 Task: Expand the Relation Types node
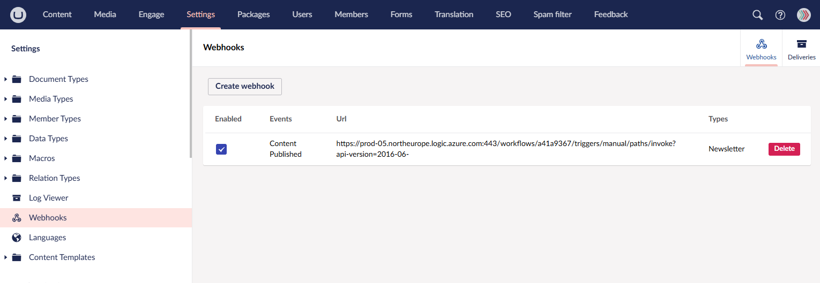[5, 178]
